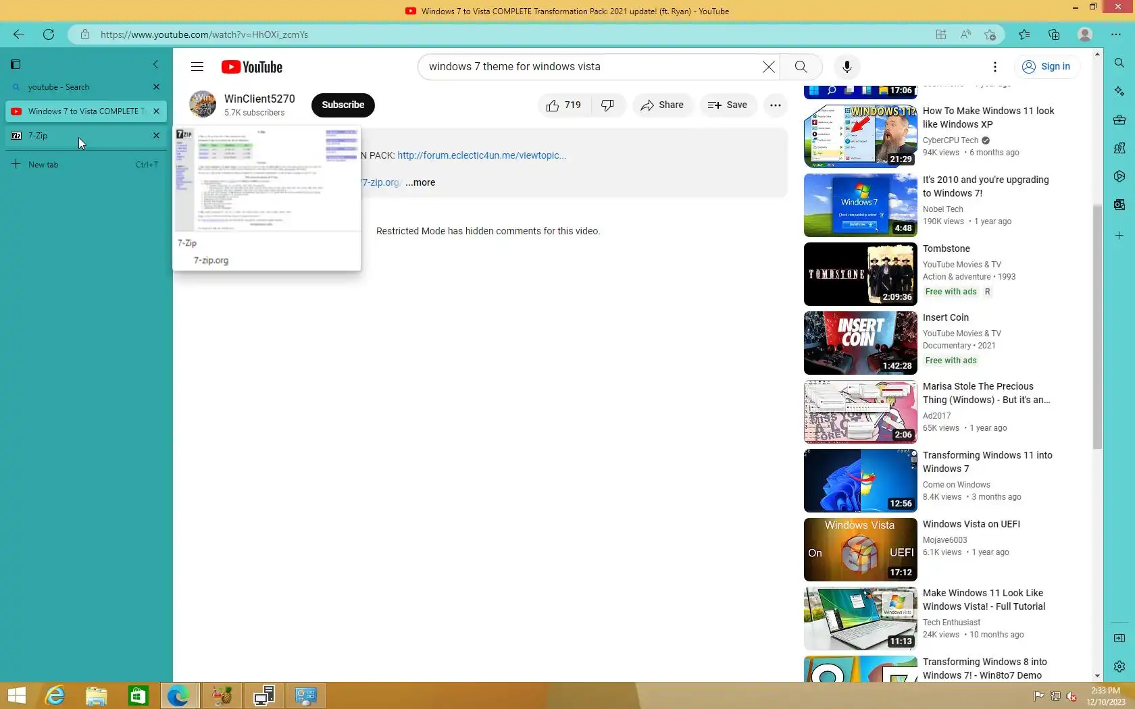Open Edge sidebar settings gear
This screenshot has height=709, width=1135.
1119,666
